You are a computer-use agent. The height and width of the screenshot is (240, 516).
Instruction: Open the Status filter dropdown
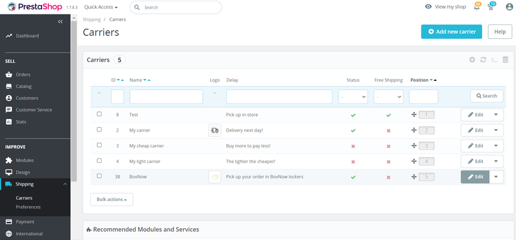coord(353,97)
